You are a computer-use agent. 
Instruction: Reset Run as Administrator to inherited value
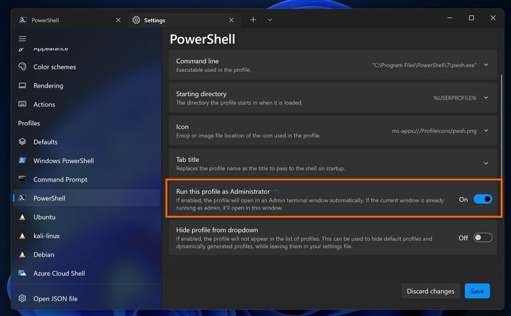[277, 192]
